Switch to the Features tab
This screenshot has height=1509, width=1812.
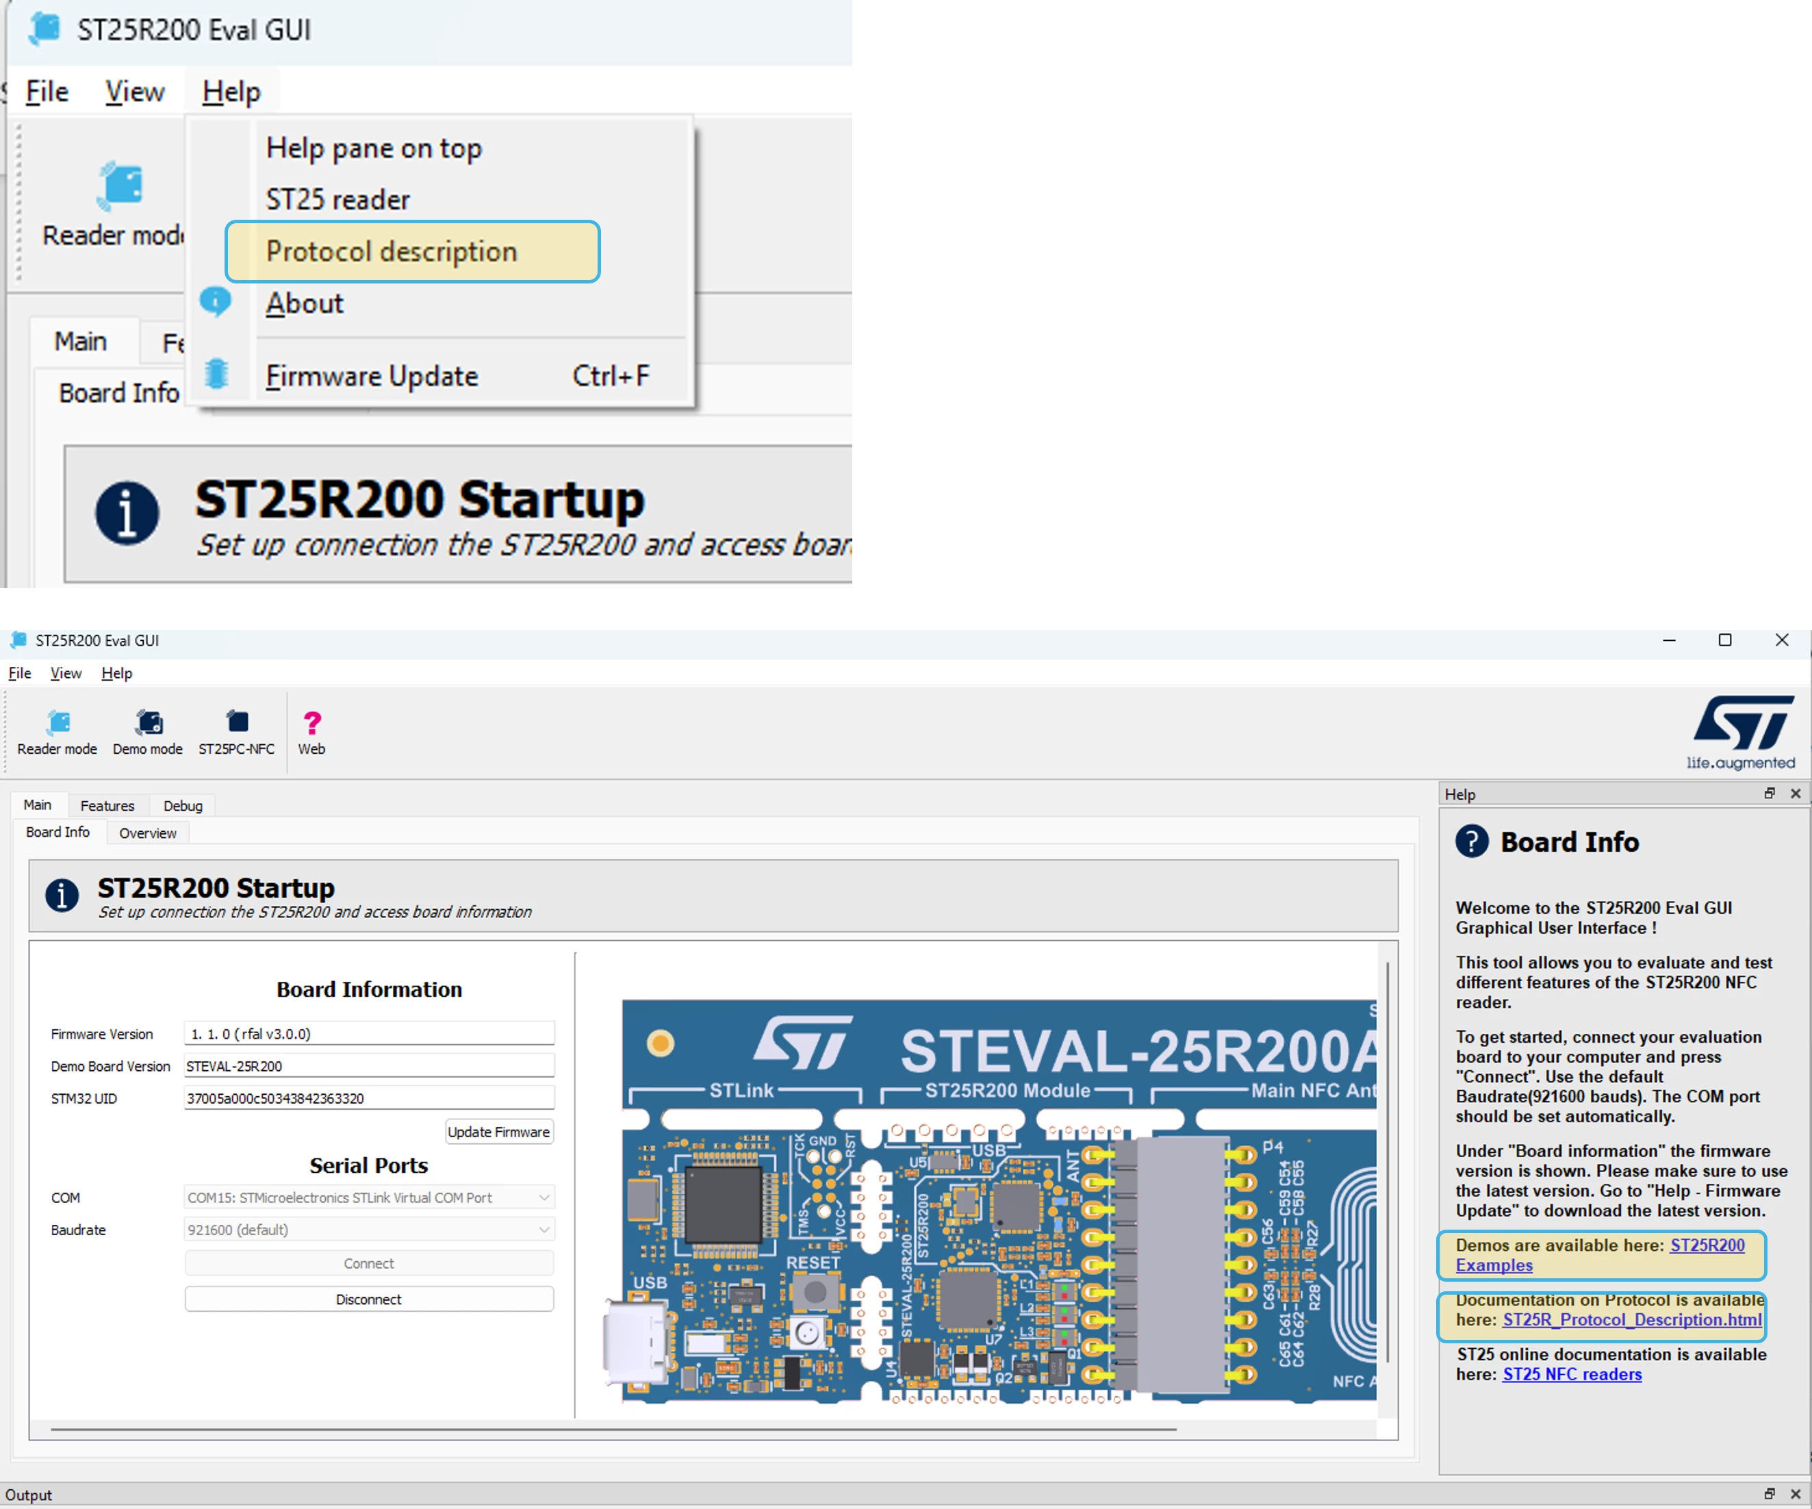pyautogui.click(x=107, y=806)
